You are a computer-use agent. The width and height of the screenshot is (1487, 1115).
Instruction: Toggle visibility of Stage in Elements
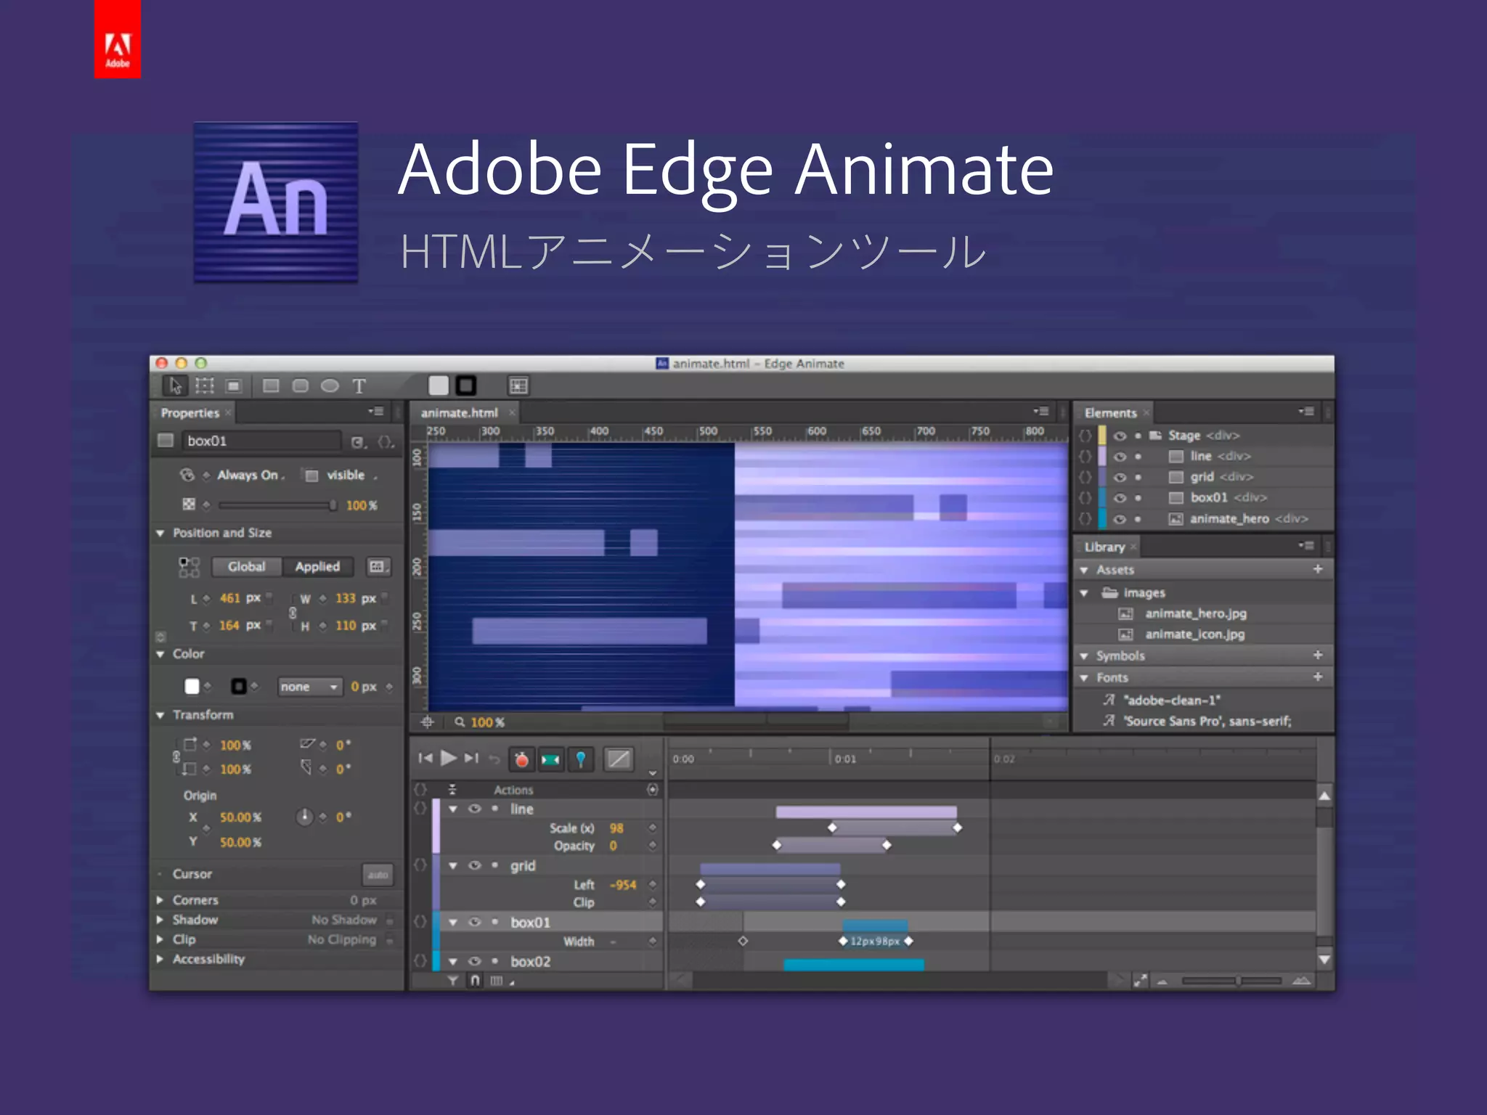point(1120,436)
